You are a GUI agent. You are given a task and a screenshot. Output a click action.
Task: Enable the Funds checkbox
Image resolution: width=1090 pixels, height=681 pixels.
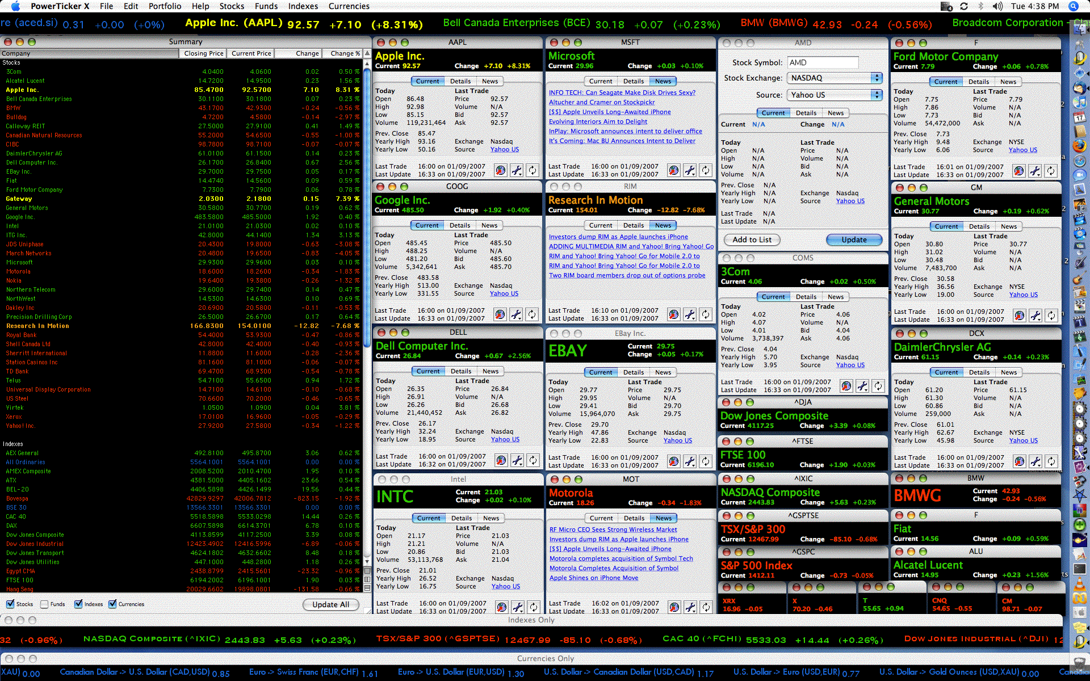click(43, 604)
